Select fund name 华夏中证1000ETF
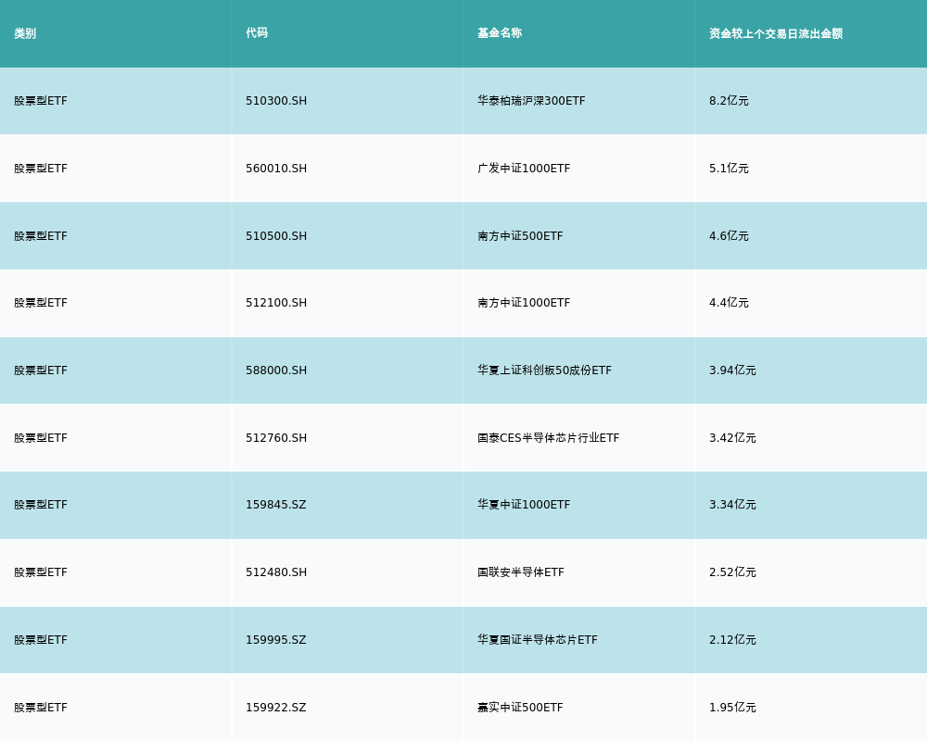 point(524,505)
